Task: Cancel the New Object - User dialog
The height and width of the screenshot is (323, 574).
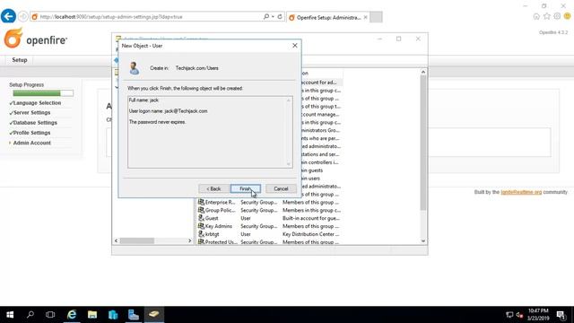Action: [281, 188]
